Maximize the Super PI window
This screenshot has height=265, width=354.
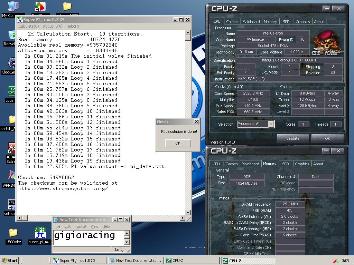pos(181,20)
